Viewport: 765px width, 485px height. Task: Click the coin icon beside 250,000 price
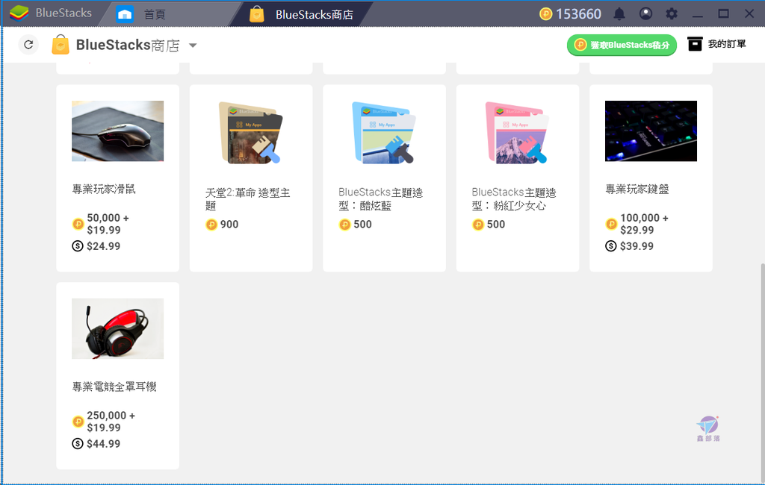click(x=78, y=422)
